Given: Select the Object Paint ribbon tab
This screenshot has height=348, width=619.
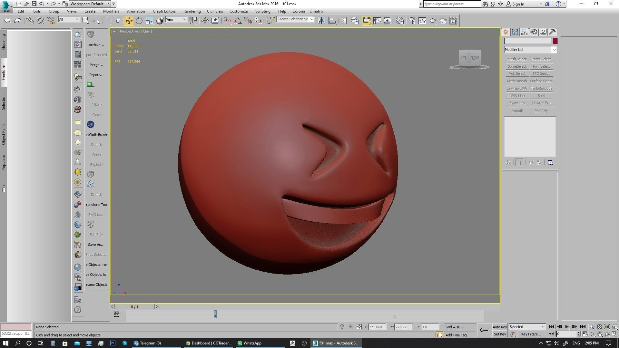Looking at the screenshot, I should 4,134.
